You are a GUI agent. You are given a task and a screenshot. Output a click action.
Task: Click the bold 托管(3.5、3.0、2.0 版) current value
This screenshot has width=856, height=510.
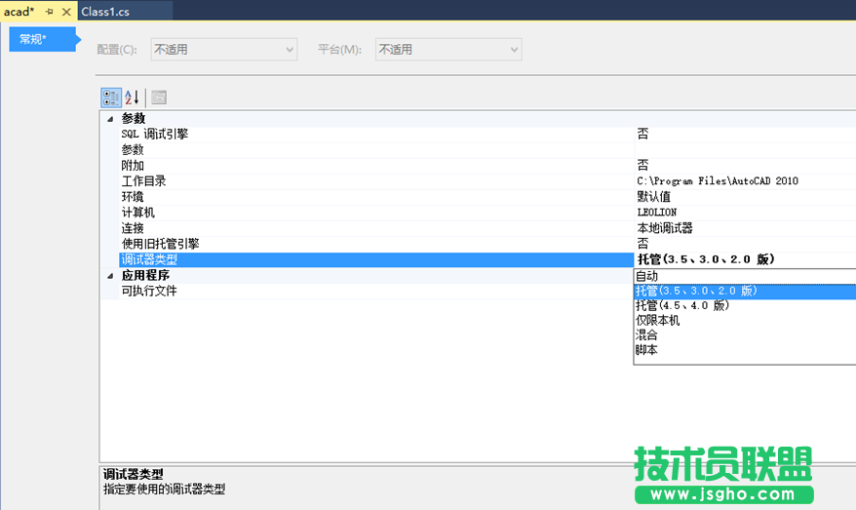706,260
